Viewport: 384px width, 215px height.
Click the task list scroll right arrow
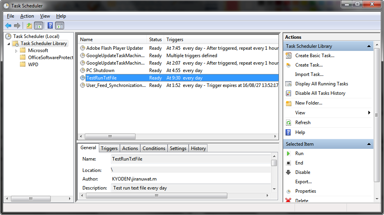pos(275,136)
